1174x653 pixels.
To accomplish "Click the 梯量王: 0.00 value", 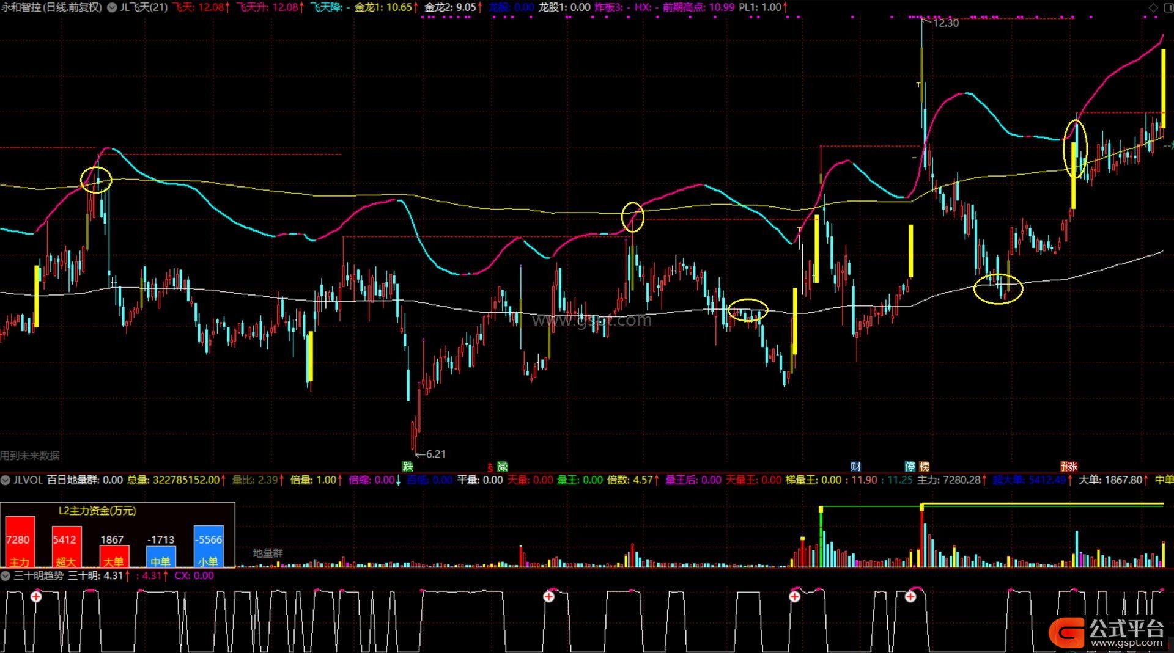I will click(813, 480).
